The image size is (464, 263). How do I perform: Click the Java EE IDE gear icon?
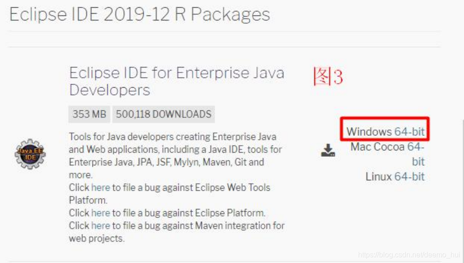pos(30,154)
